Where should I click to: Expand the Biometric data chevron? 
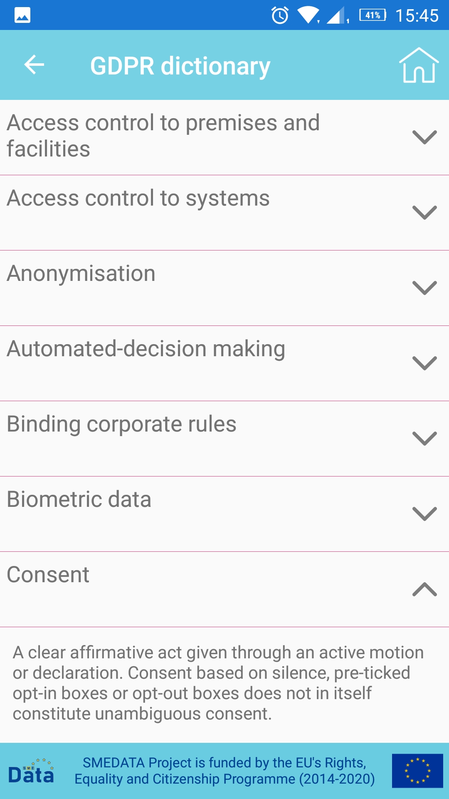tap(424, 514)
